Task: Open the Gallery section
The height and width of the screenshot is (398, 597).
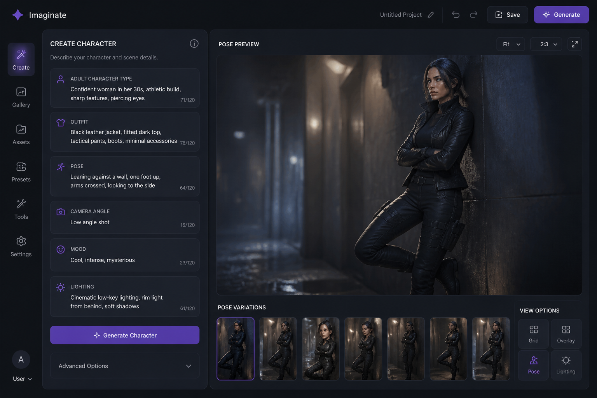Action: coord(21,97)
